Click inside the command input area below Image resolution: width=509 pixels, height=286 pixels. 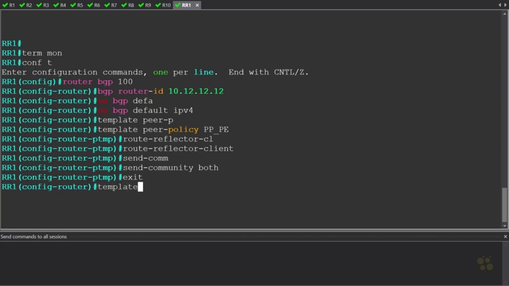click(x=251, y=263)
